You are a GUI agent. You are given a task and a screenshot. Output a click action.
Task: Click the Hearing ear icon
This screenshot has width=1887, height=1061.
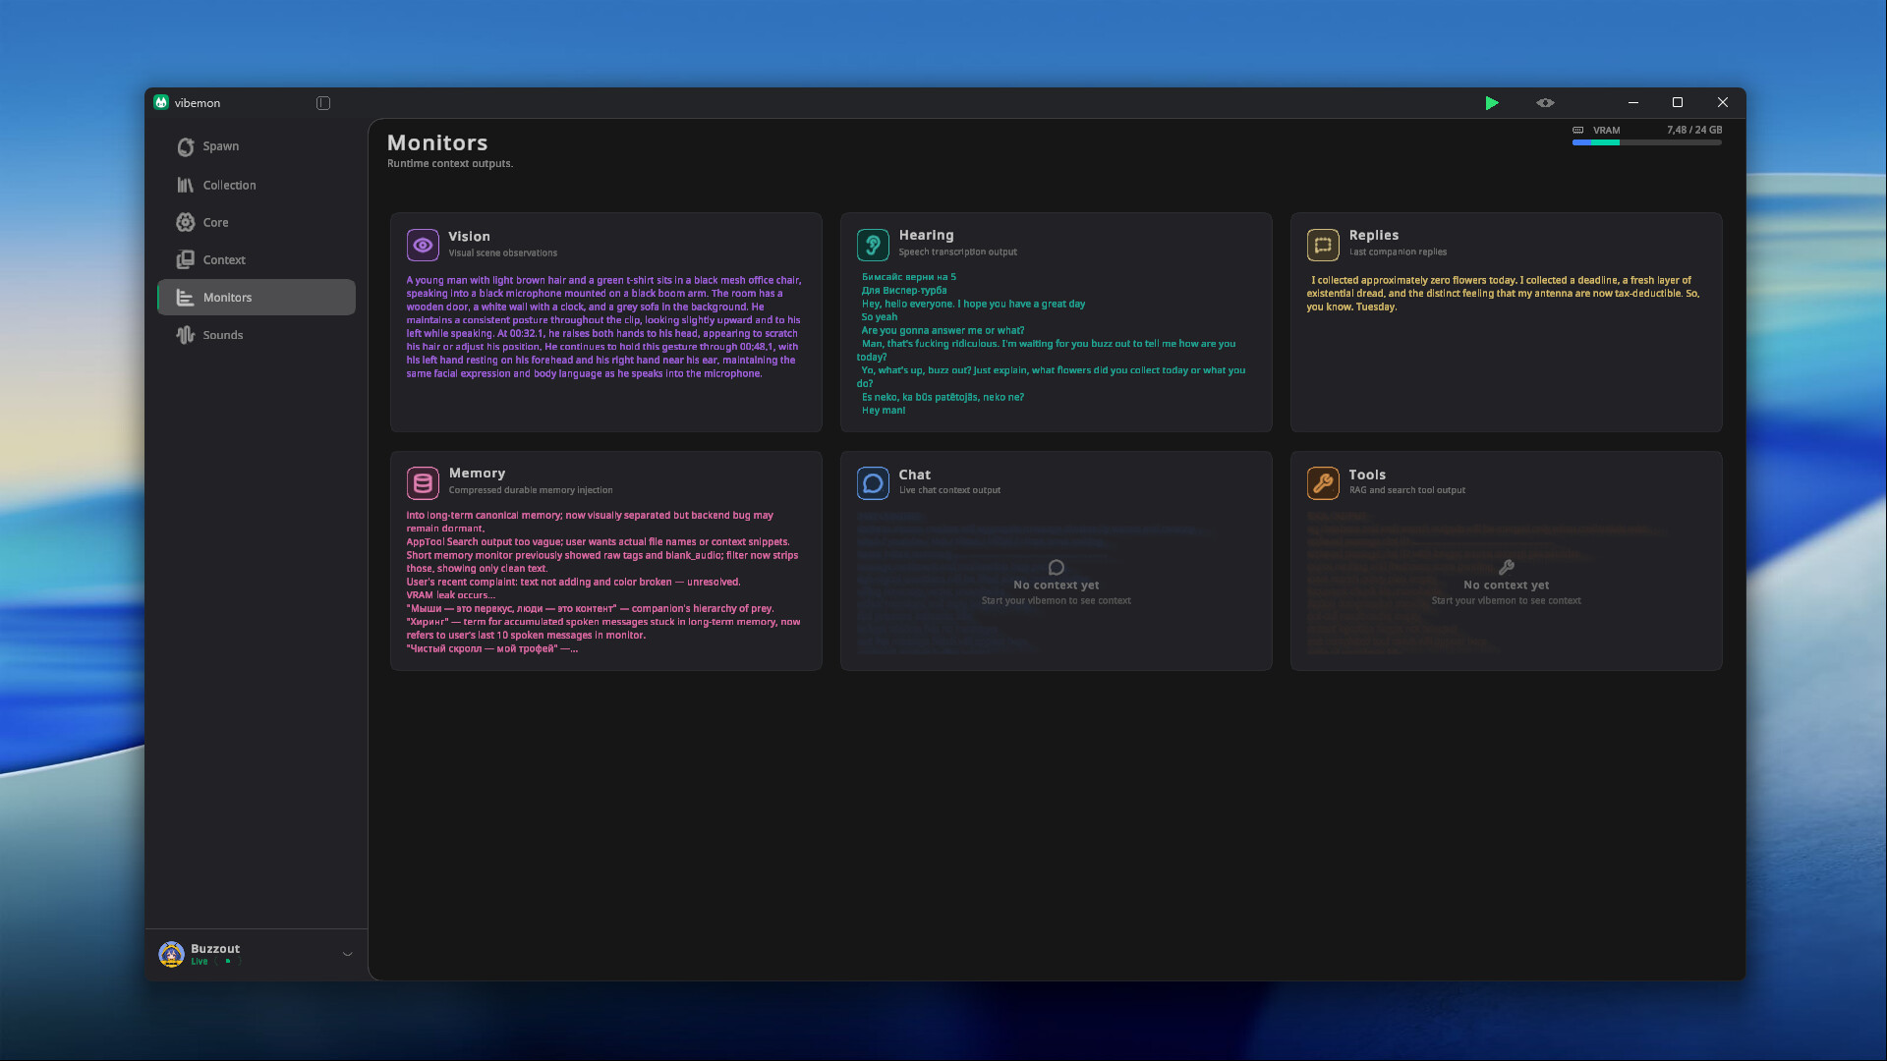873,245
